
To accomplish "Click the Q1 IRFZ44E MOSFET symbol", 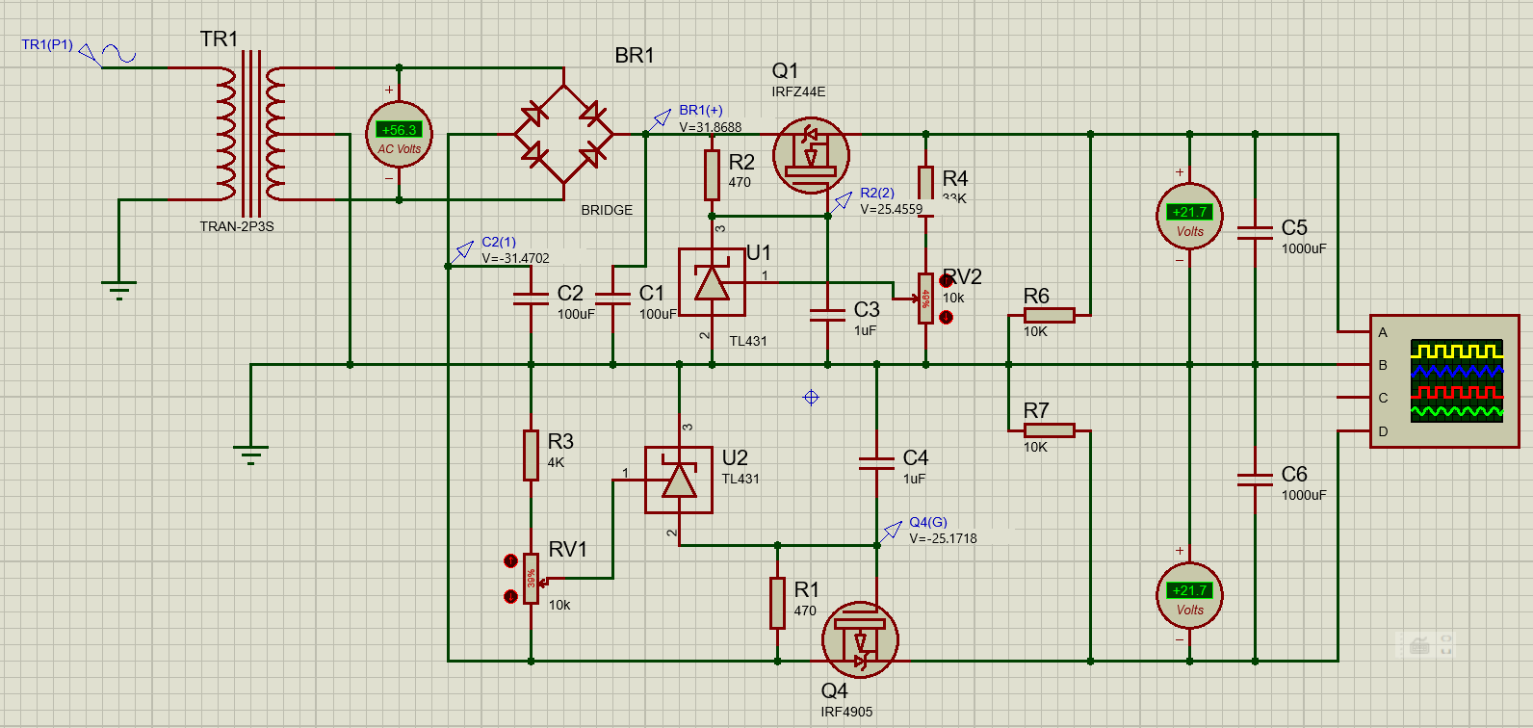I will click(811, 155).
